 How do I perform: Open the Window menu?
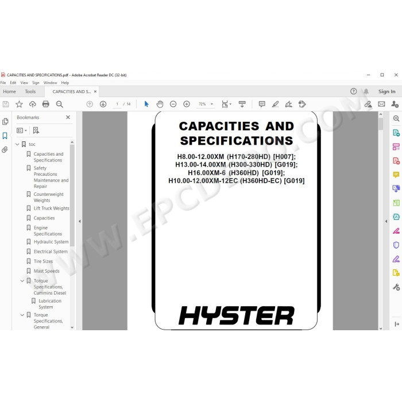(50, 83)
